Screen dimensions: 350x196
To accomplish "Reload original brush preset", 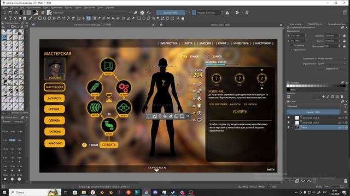I will (x=149, y=13).
